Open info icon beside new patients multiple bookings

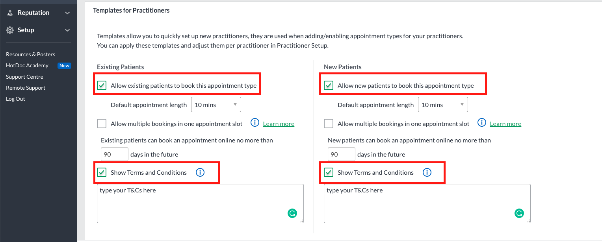482,123
